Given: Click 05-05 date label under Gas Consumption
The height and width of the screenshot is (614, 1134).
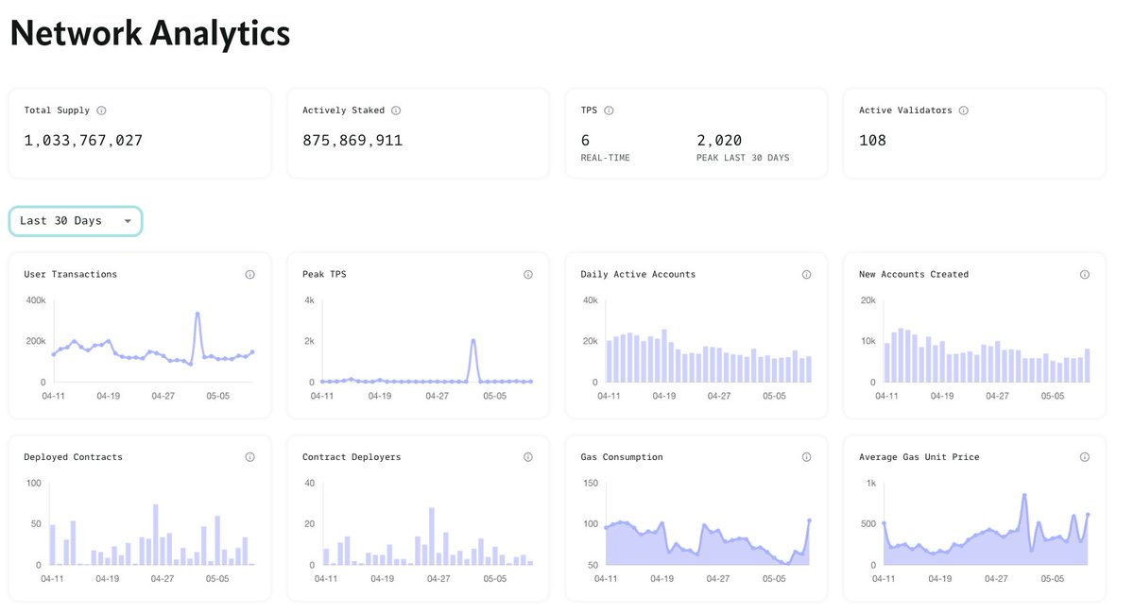Looking at the screenshot, I should (x=774, y=579).
